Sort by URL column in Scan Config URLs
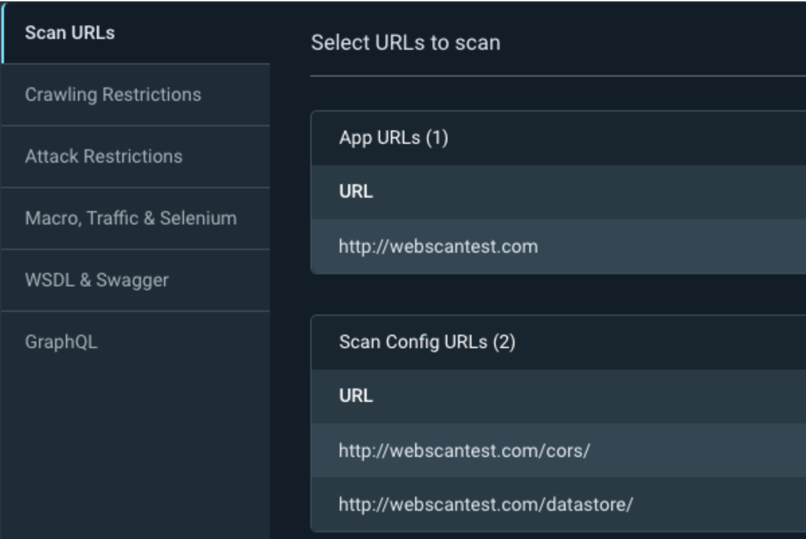This screenshot has width=806, height=539. 356,397
